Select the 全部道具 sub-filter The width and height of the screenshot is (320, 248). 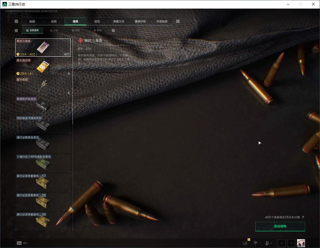[32, 30]
